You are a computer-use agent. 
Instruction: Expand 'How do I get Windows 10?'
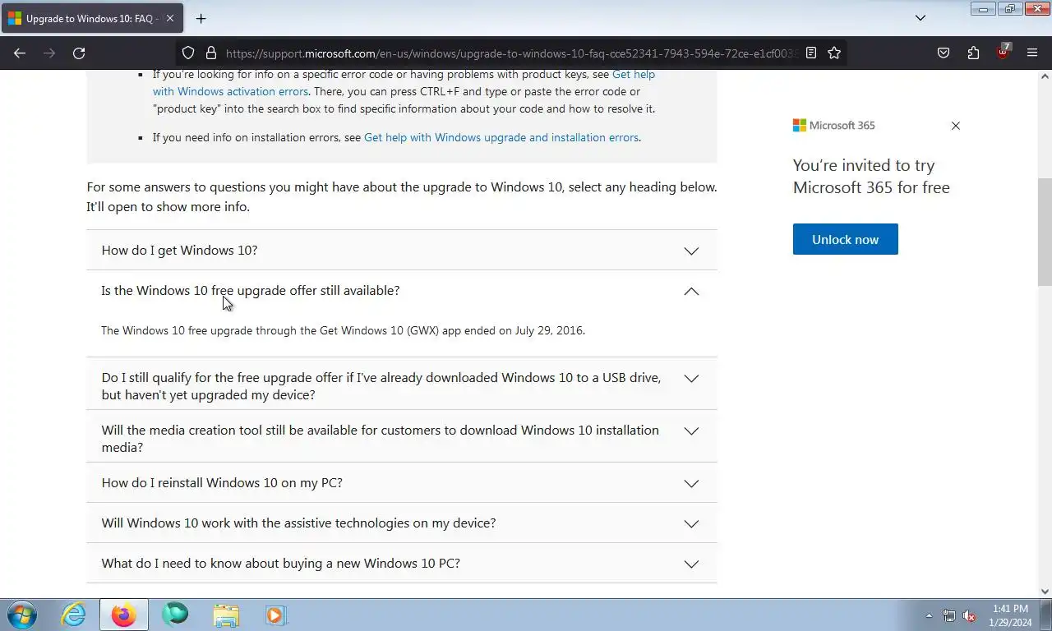tap(402, 251)
